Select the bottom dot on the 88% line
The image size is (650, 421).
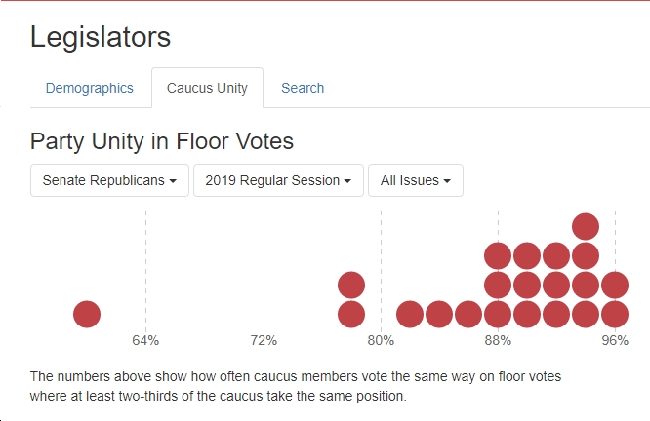[498, 314]
